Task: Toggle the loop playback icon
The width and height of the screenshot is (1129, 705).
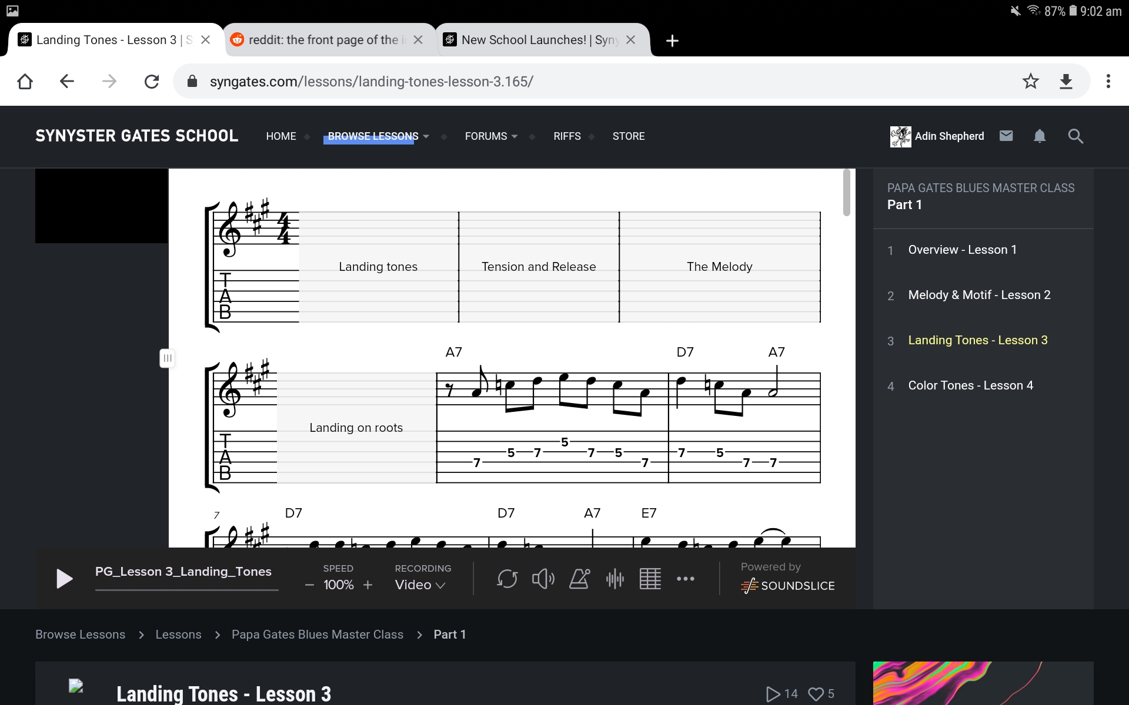Action: tap(507, 579)
